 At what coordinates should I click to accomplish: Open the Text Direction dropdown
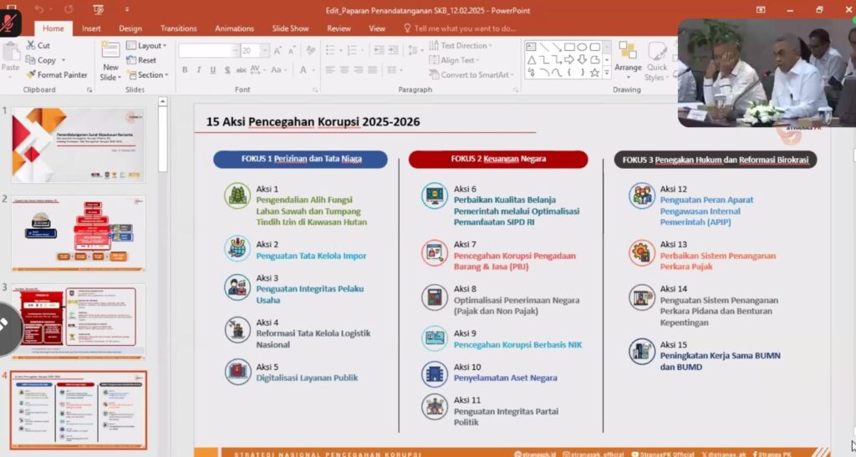461,45
